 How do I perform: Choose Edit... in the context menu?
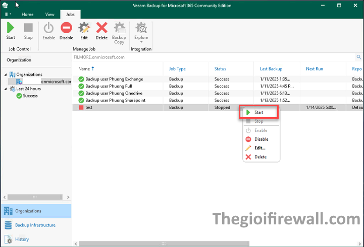tap(261, 148)
